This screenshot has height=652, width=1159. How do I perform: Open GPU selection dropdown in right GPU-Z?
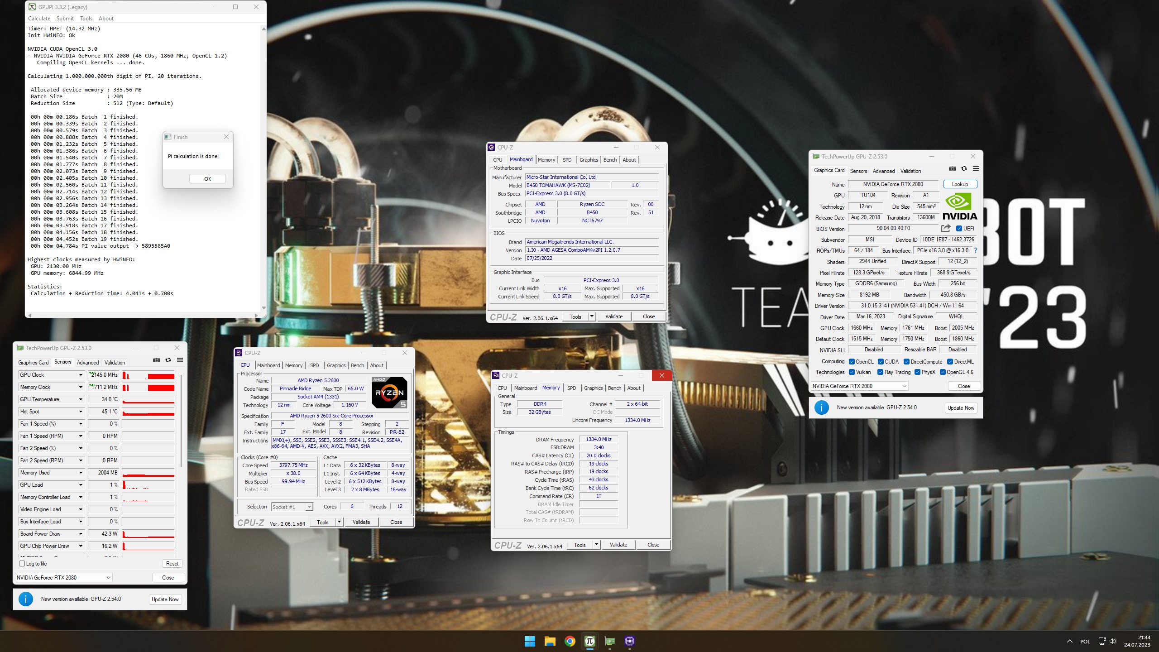pyautogui.click(x=859, y=386)
